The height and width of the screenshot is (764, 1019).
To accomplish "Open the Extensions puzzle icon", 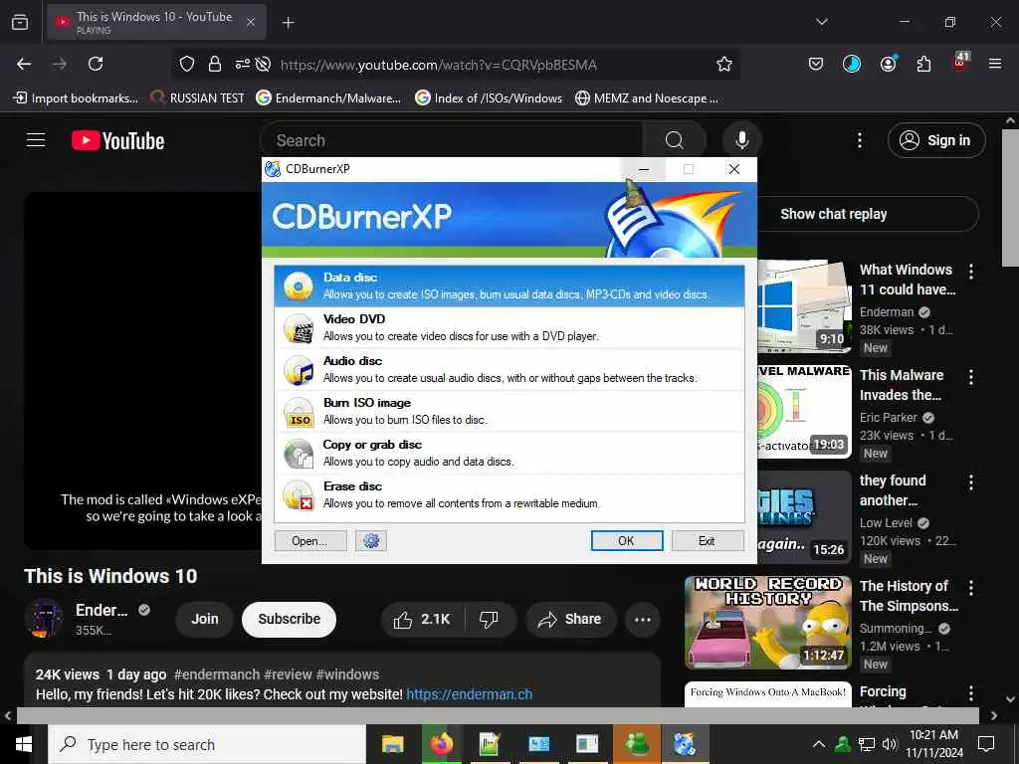I will pyautogui.click(x=923, y=64).
